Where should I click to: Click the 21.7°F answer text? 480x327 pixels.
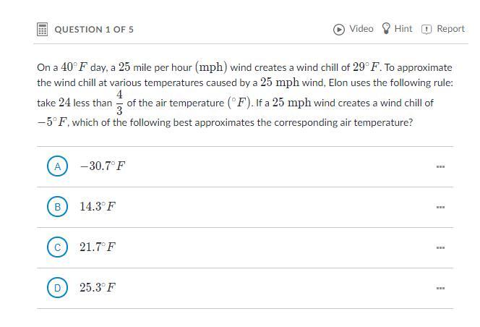coord(98,247)
